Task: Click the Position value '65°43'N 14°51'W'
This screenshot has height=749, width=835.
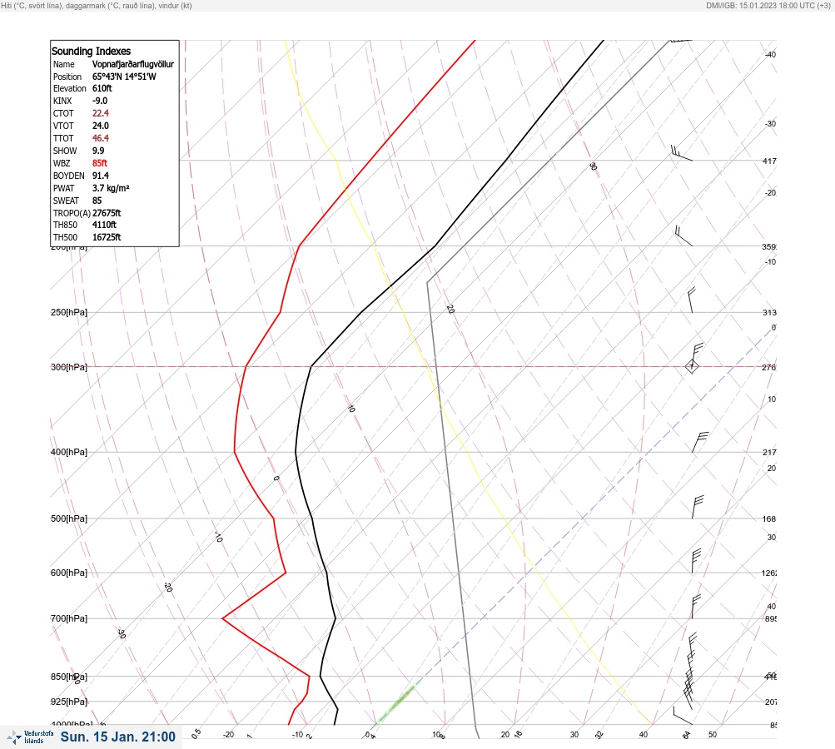Action: click(x=124, y=77)
